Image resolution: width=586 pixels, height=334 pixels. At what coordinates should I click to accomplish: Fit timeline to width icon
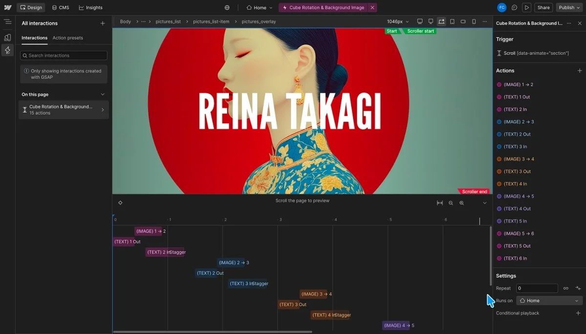click(x=440, y=203)
